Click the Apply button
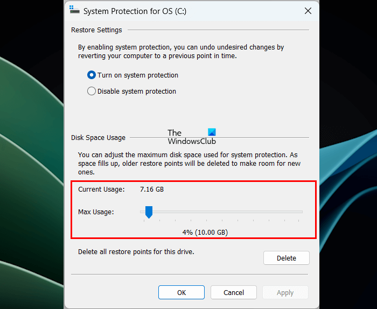 285,292
